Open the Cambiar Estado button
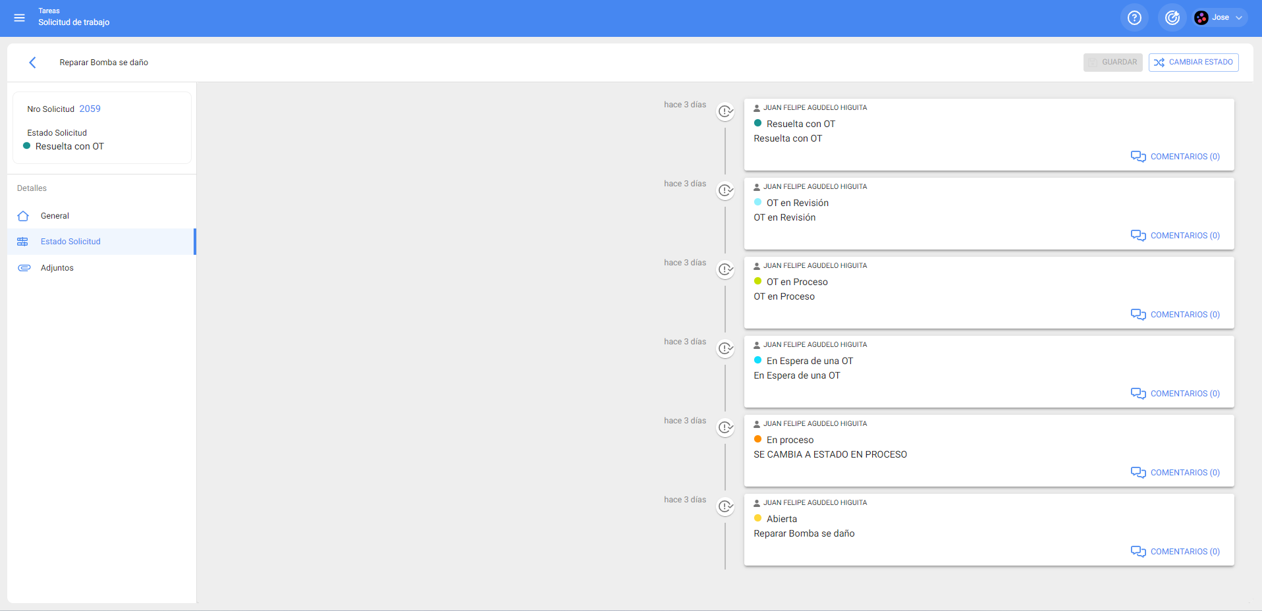Image resolution: width=1262 pixels, height=611 pixels. (x=1193, y=63)
